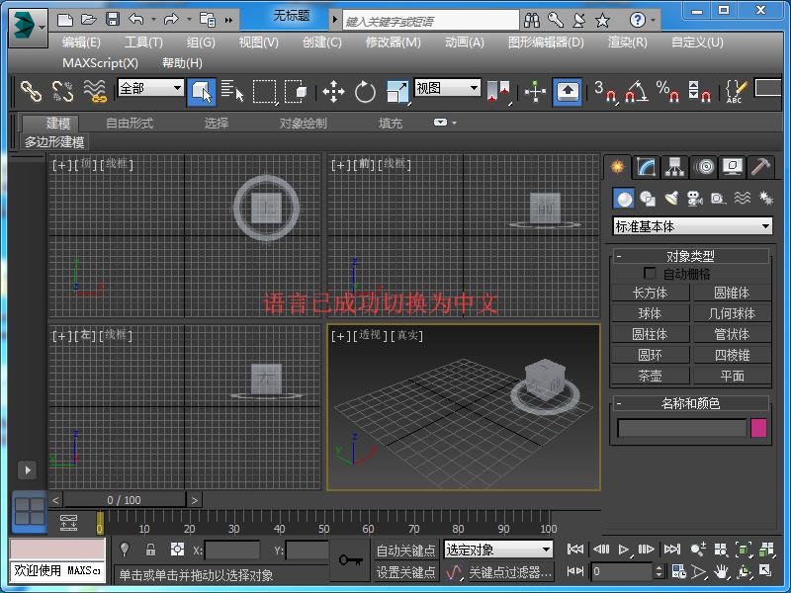Enable the AutoGrid checkbox
This screenshot has width=791, height=593.
651,274
